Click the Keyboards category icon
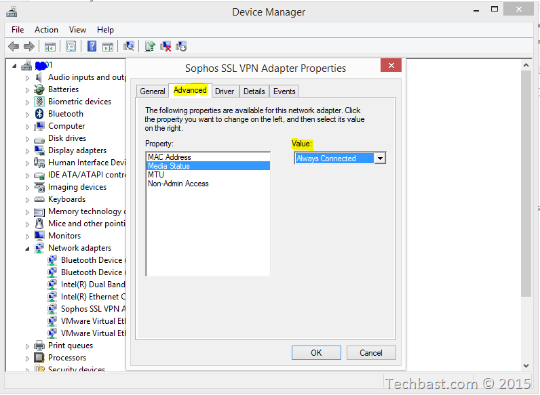Viewport: 540px width, 395px height. (x=39, y=199)
